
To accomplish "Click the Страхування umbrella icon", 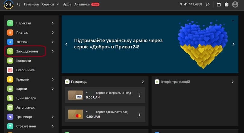I will pyautogui.click(x=10, y=126).
